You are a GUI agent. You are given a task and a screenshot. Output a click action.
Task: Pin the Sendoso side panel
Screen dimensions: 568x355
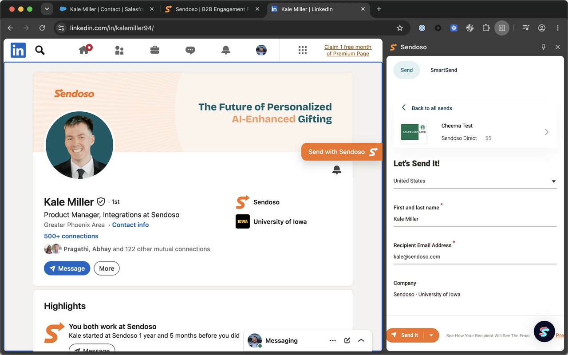pos(544,47)
